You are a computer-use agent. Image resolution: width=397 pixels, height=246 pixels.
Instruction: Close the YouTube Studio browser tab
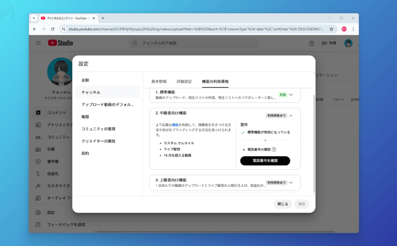(94, 18)
